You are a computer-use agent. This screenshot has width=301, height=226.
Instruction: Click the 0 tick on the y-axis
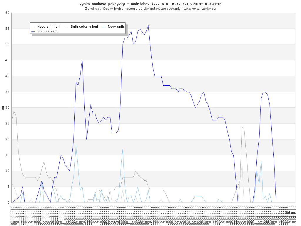(9, 202)
